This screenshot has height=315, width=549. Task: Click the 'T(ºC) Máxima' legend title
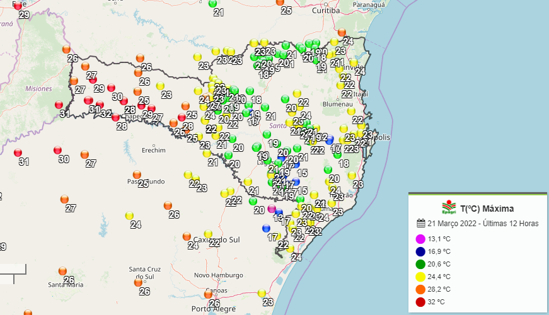(x=487, y=209)
